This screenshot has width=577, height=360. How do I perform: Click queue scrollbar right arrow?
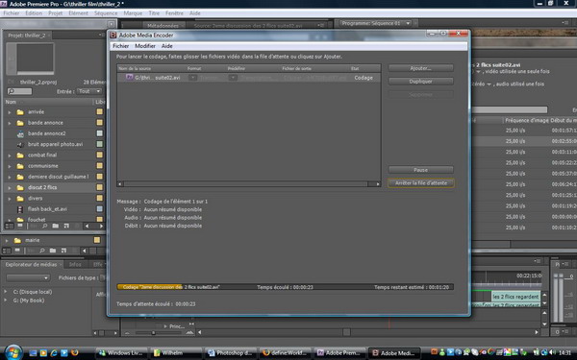(x=378, y=183)
